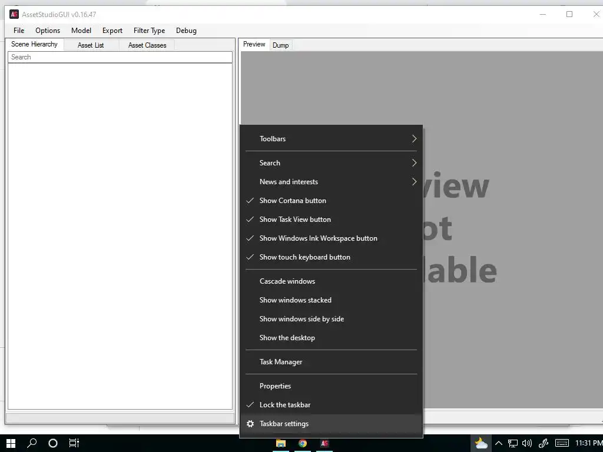Expand the Search submenu in context menu
Image resolution: width=603 pixels, height=452 pixels.
[x=331, y=163]
